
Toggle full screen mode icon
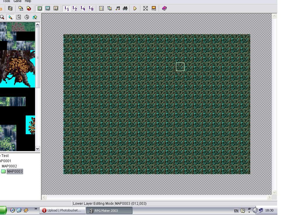pos(145,8)
